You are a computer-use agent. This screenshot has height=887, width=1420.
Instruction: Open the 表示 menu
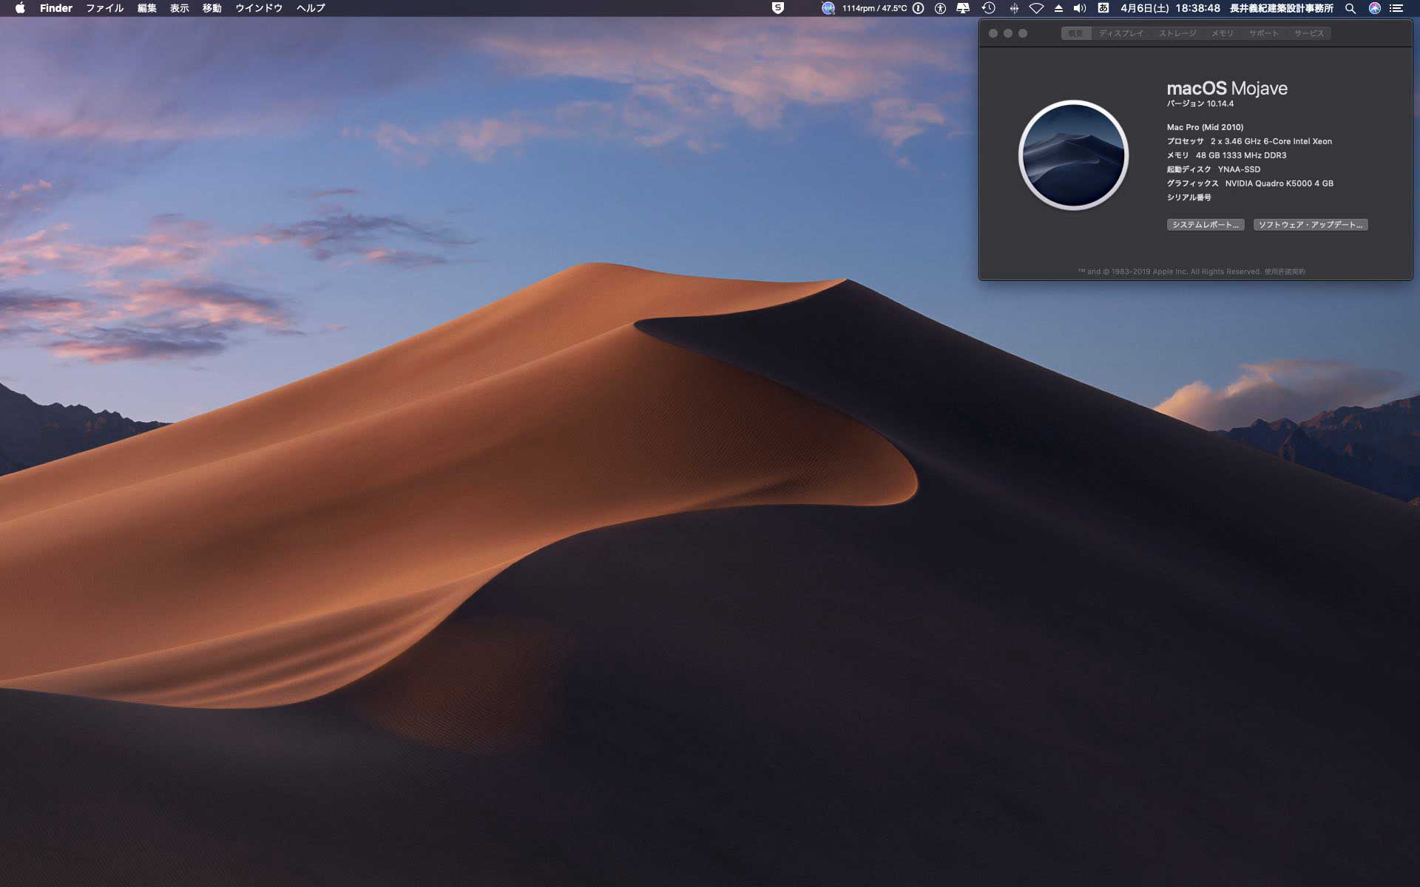(x=179, y=8)
